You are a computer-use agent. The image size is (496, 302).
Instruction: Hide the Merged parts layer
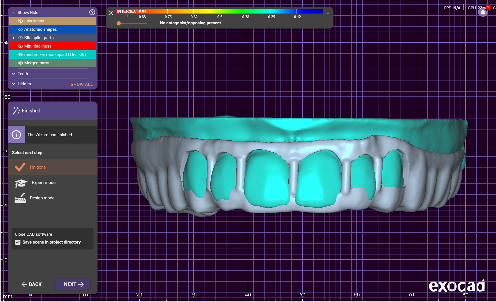tap(20, 63)
